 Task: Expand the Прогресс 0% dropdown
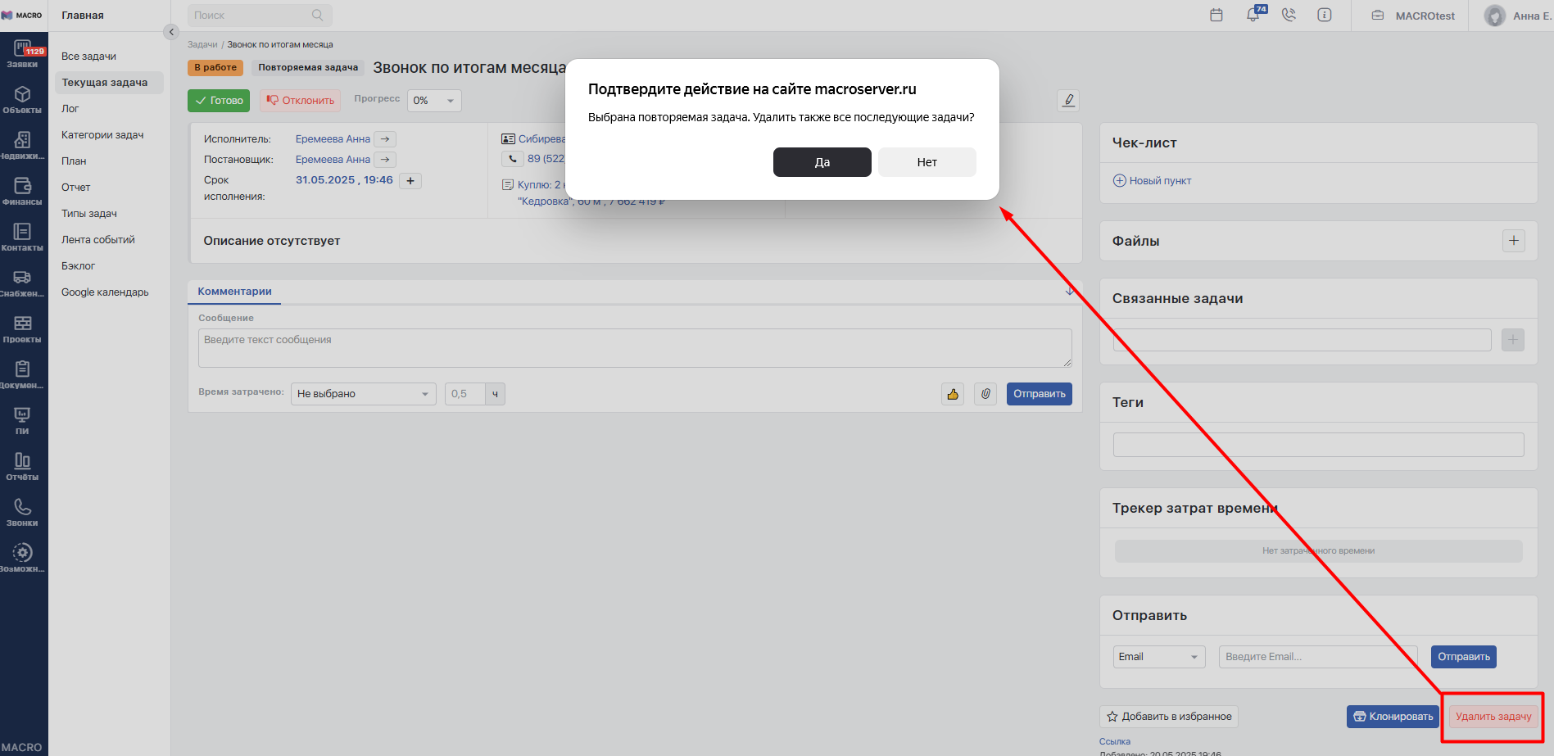pyautogui.click(x=434, y=101)
